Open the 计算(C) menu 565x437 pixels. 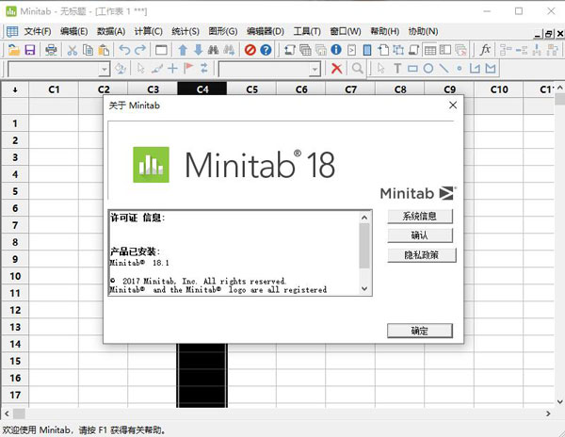click(149, 32)
